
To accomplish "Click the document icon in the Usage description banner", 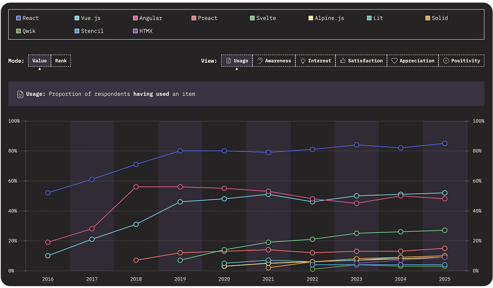I will (21, 94).
